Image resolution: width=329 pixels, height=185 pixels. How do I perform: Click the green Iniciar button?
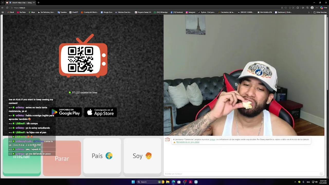(x=22, y=157)
